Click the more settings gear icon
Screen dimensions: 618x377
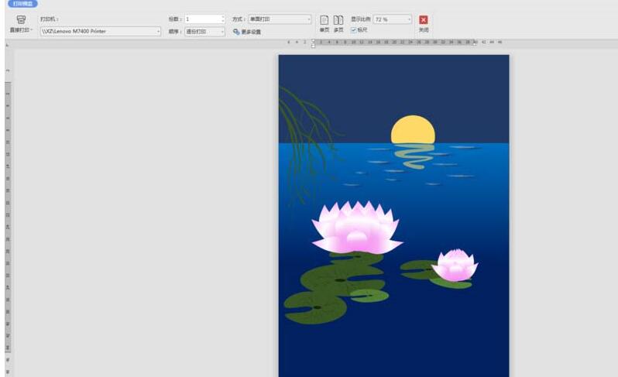(236, 32)
